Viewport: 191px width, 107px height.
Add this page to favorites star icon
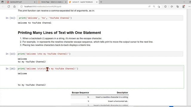coord(159,7)
